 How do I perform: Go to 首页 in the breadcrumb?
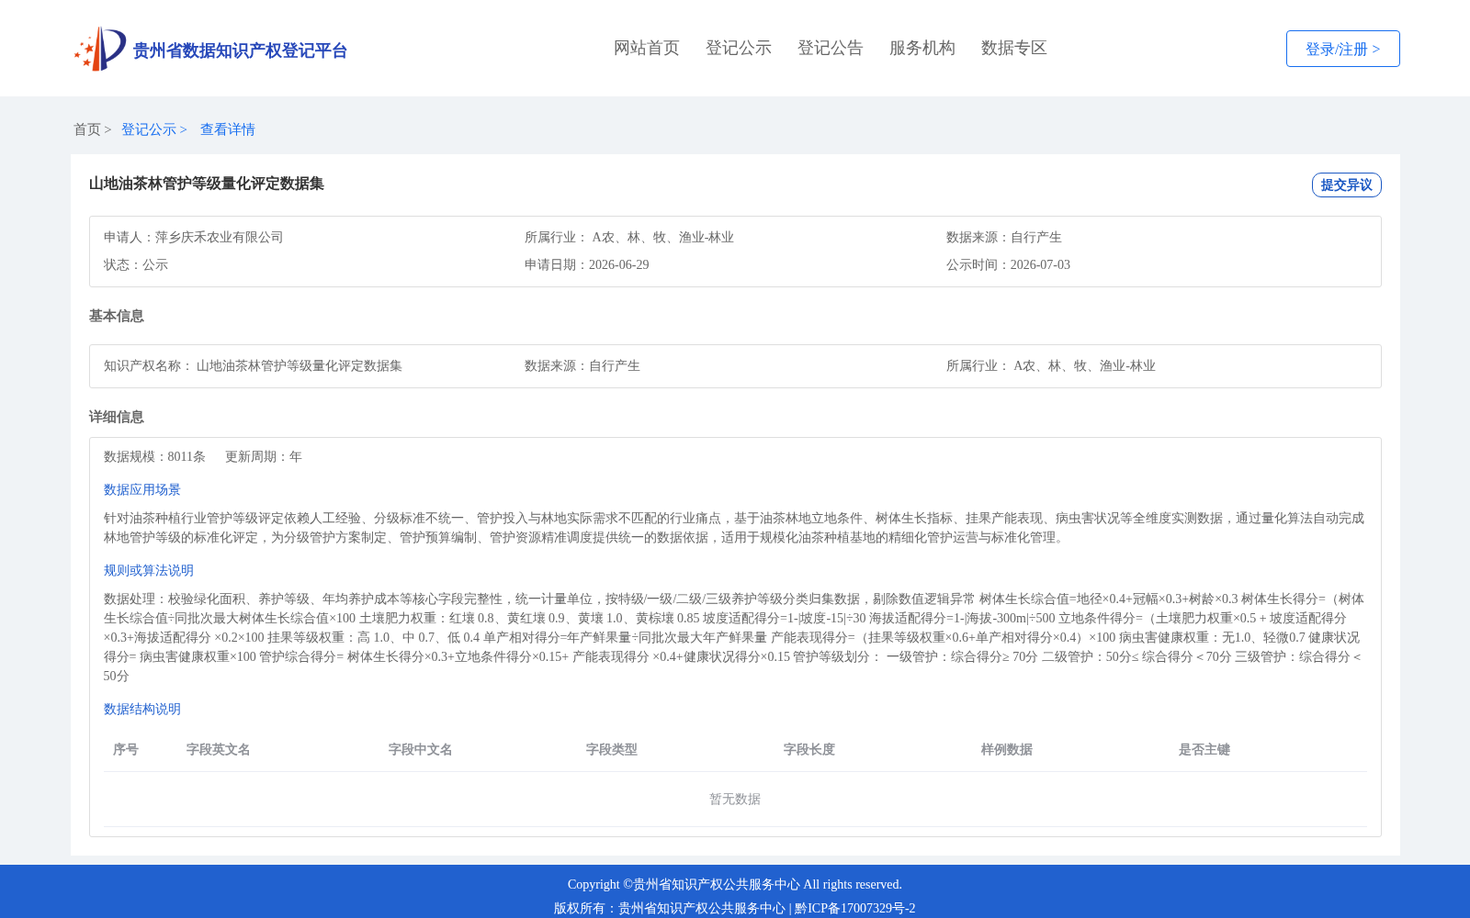[x=87, y=129]
